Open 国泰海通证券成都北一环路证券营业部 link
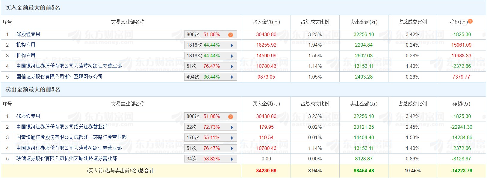Screen dimensions: 487x178 pos(71,137)
